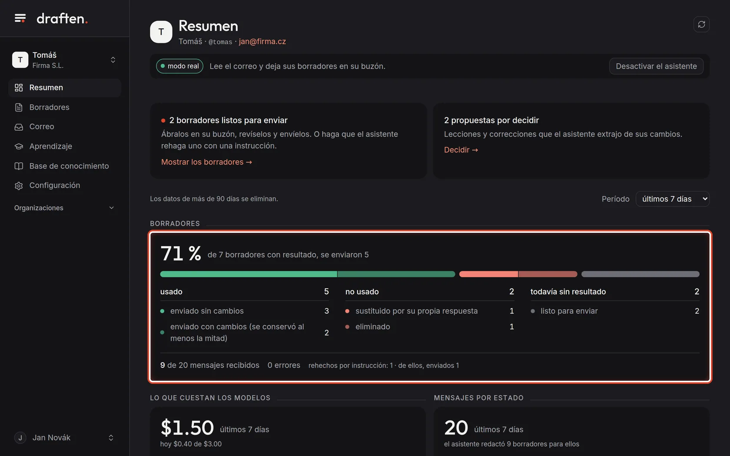The height and width of the screenshot is (456, 730).
Task: Click the enviado con cambios row
Action: coord(245,333)
